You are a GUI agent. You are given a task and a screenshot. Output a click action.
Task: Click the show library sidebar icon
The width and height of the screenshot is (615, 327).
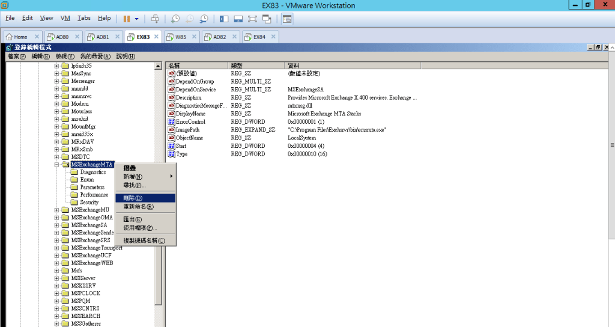[x=224, y=19]
